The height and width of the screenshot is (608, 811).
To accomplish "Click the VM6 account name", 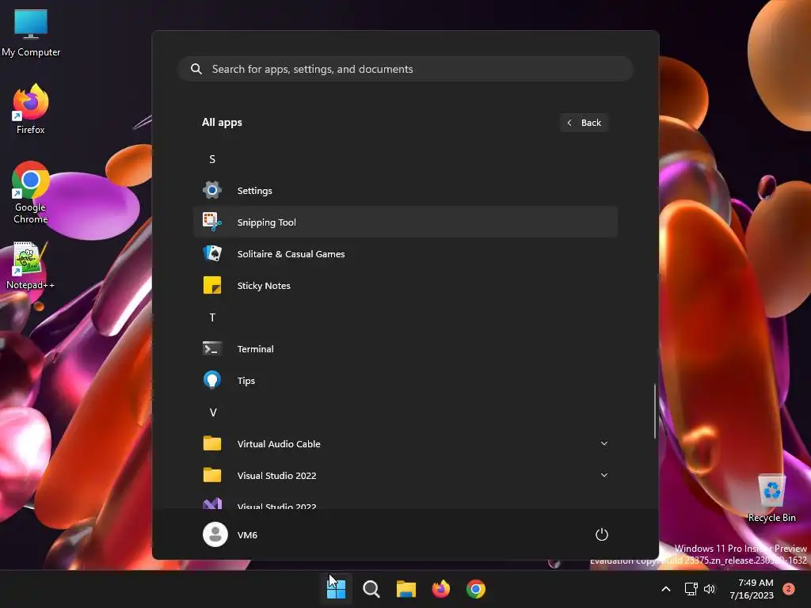I will [247, 534].
